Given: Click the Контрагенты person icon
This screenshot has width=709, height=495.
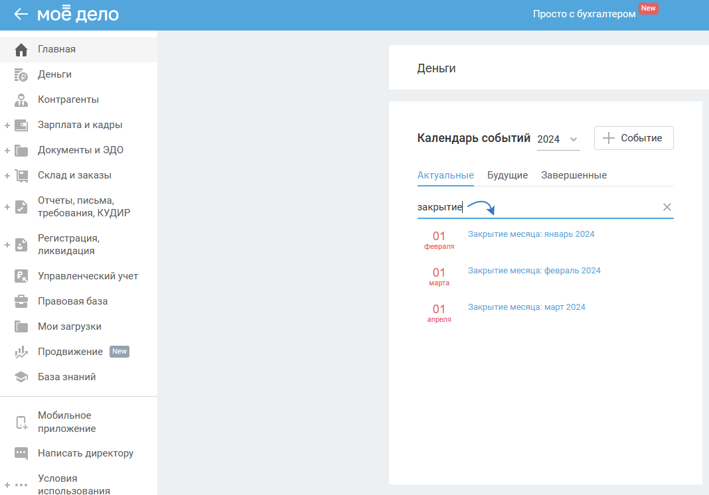Looking at the screenshot, I should [21, 100].
